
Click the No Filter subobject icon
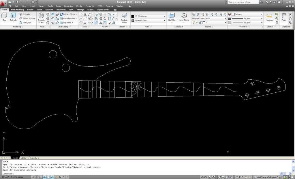tap(172, 17)
